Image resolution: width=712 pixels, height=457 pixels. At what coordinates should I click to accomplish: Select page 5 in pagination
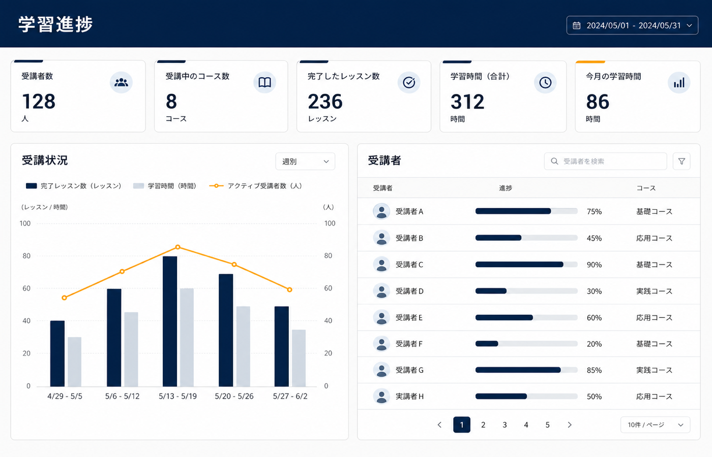tap(547, 425)
